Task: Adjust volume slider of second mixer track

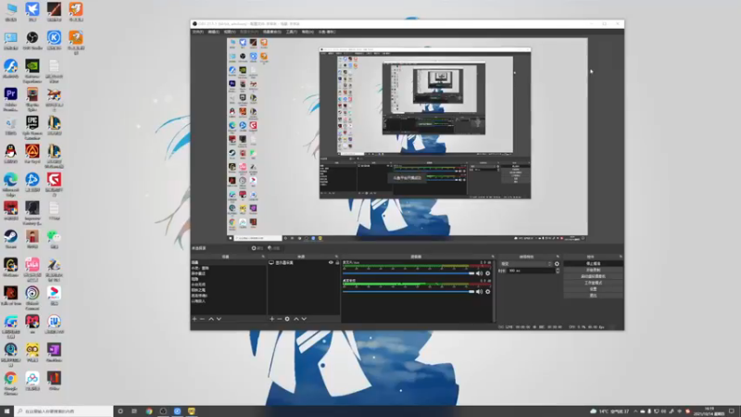Action: coord(408,292)
